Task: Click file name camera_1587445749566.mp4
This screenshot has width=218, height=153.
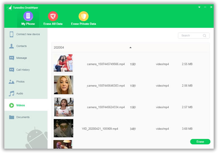Action: coord(106,64)
